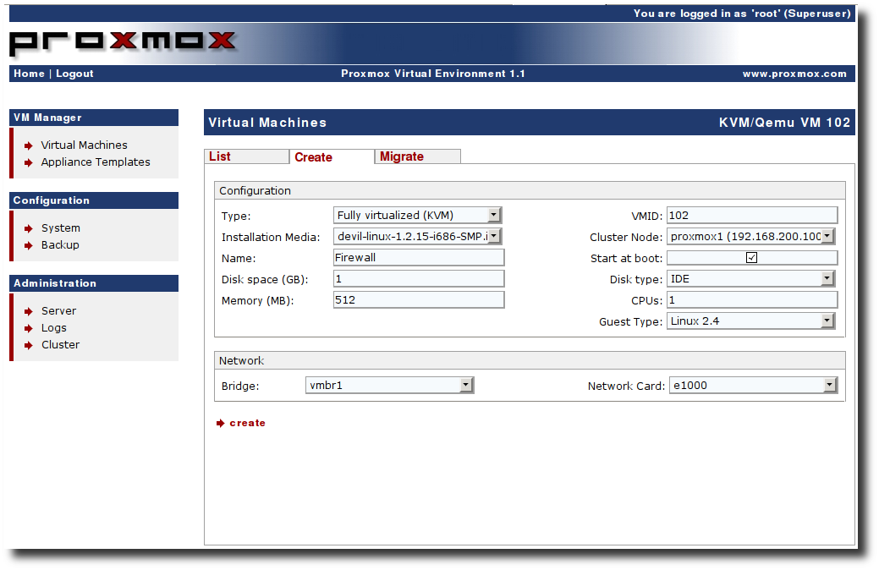This screenshot has height=570, width=879.
Task: Click the 'Network Card:' label
Action: coord(626,386)
